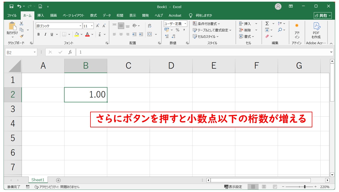339x192 pixels.
Task: Toggle center horizontal alignment button
Action: (x=121, y=34)
